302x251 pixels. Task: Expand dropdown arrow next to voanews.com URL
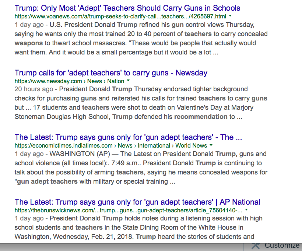(230, 16)
